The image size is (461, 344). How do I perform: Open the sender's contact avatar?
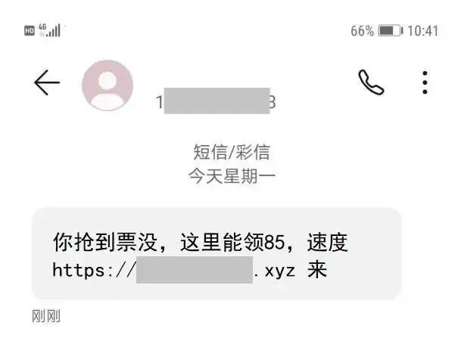pyautogui.click(x=107, y=85)
